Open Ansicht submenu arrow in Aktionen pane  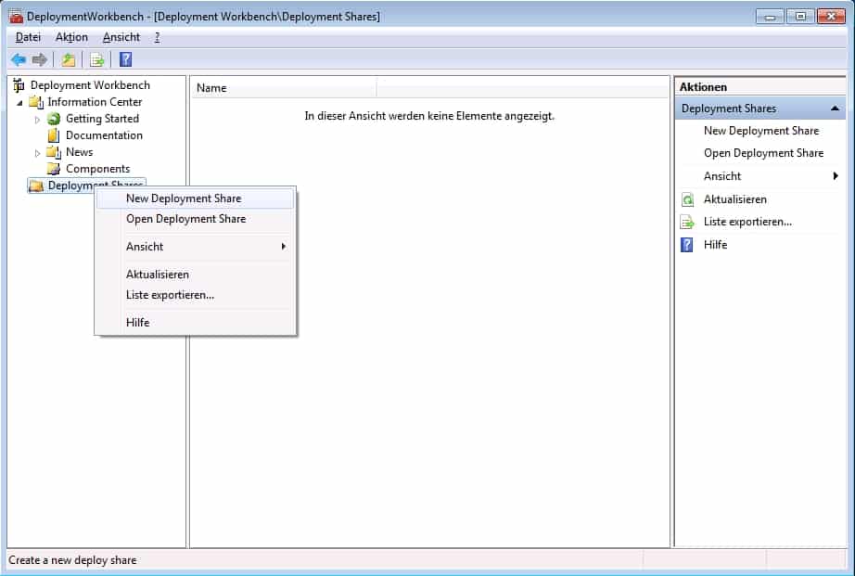pyautogui.click(x=836, y=175)
